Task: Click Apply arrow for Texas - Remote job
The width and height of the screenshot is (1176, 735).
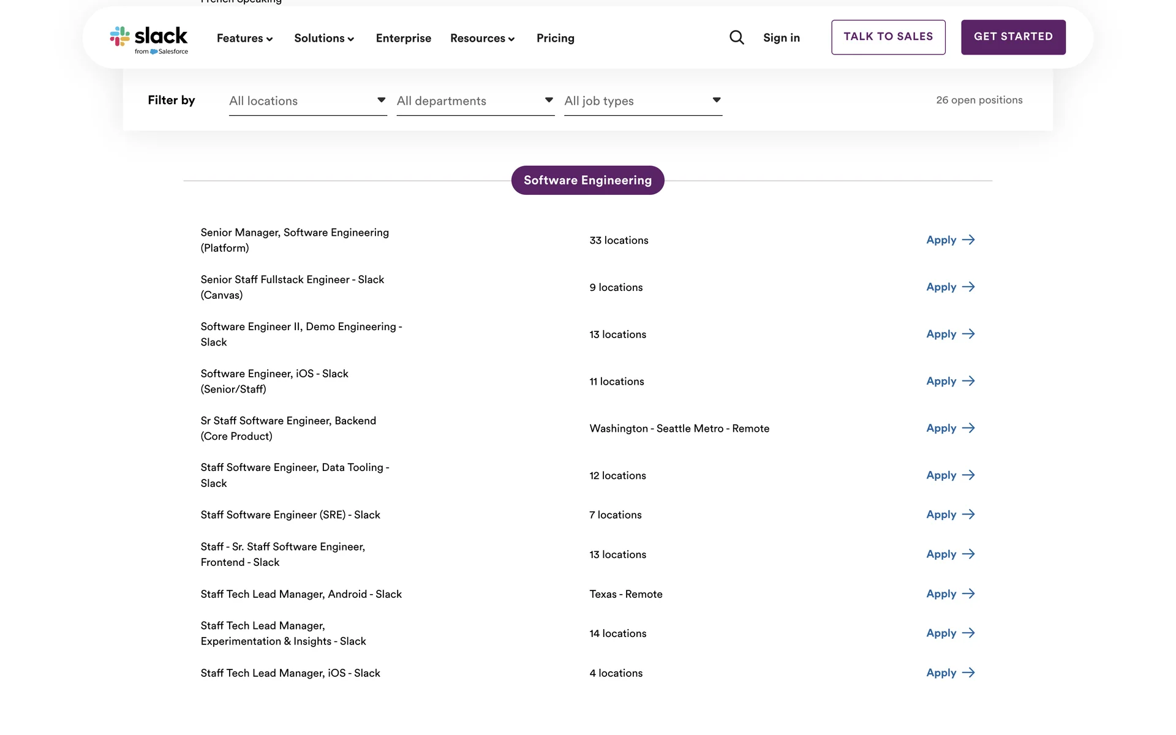Action: tap(968, 594)
